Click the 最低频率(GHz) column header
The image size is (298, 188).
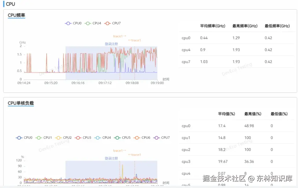coord(277,26)
